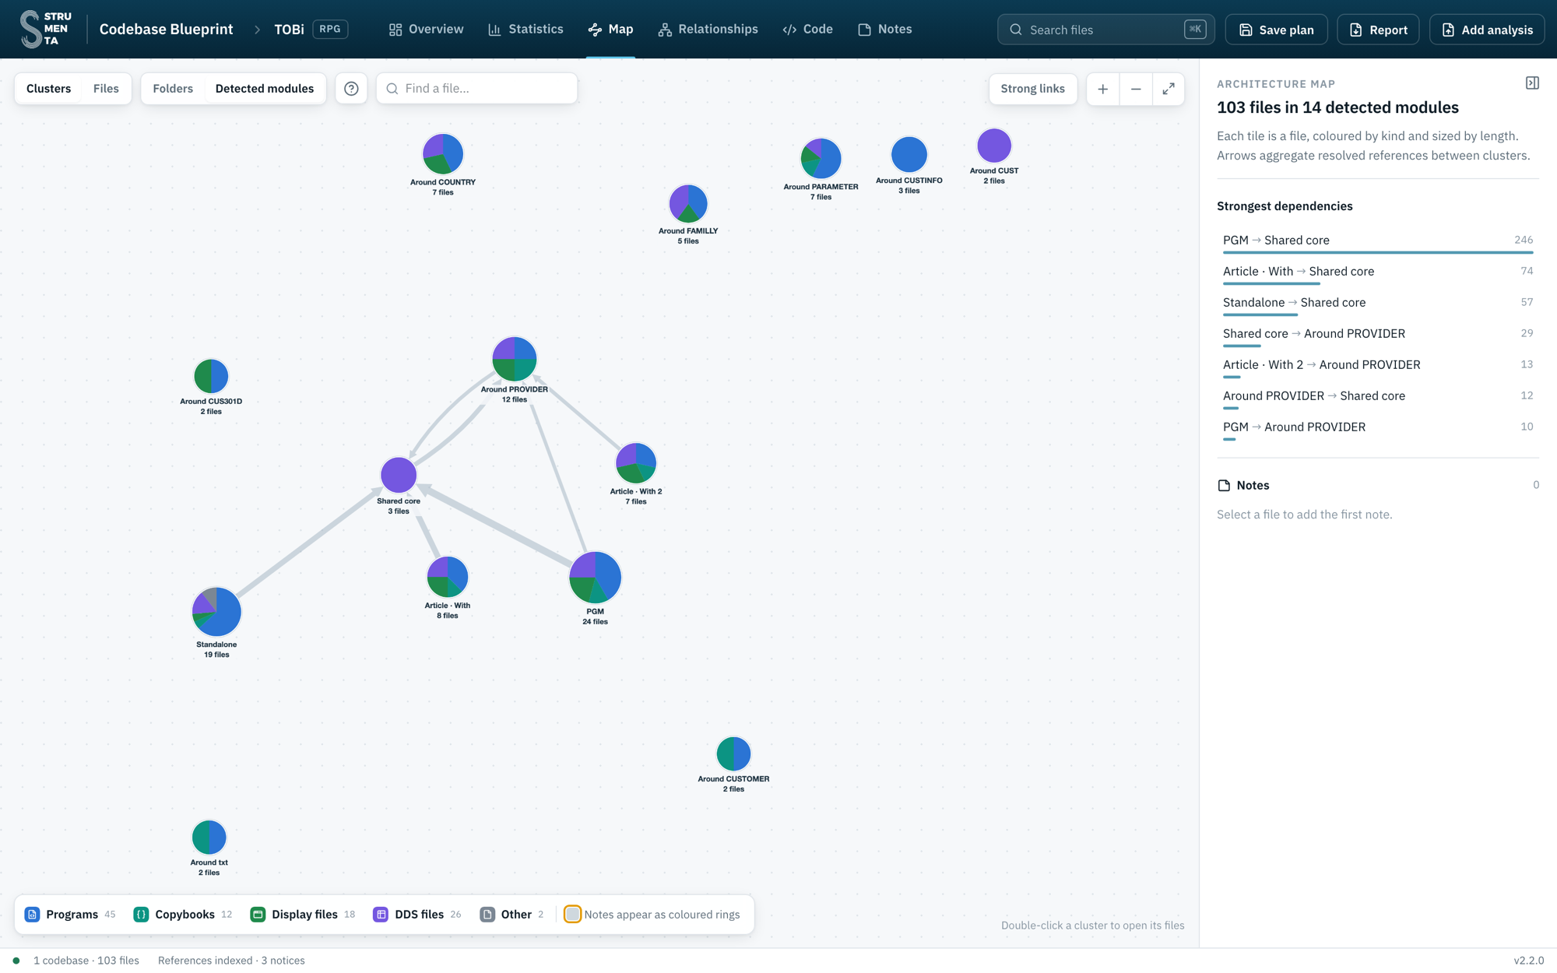Toggle Programs legend filter
The width and height of the screenshot is (1557, 973).
(x=70, y=915)
